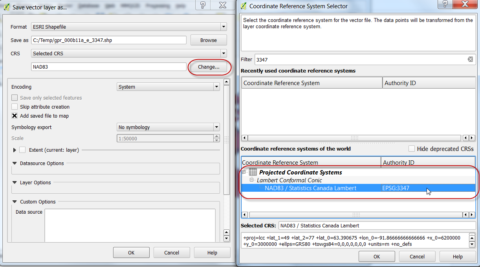
Task: Click Browse to choose the save location
Action: tap(209, 40)
